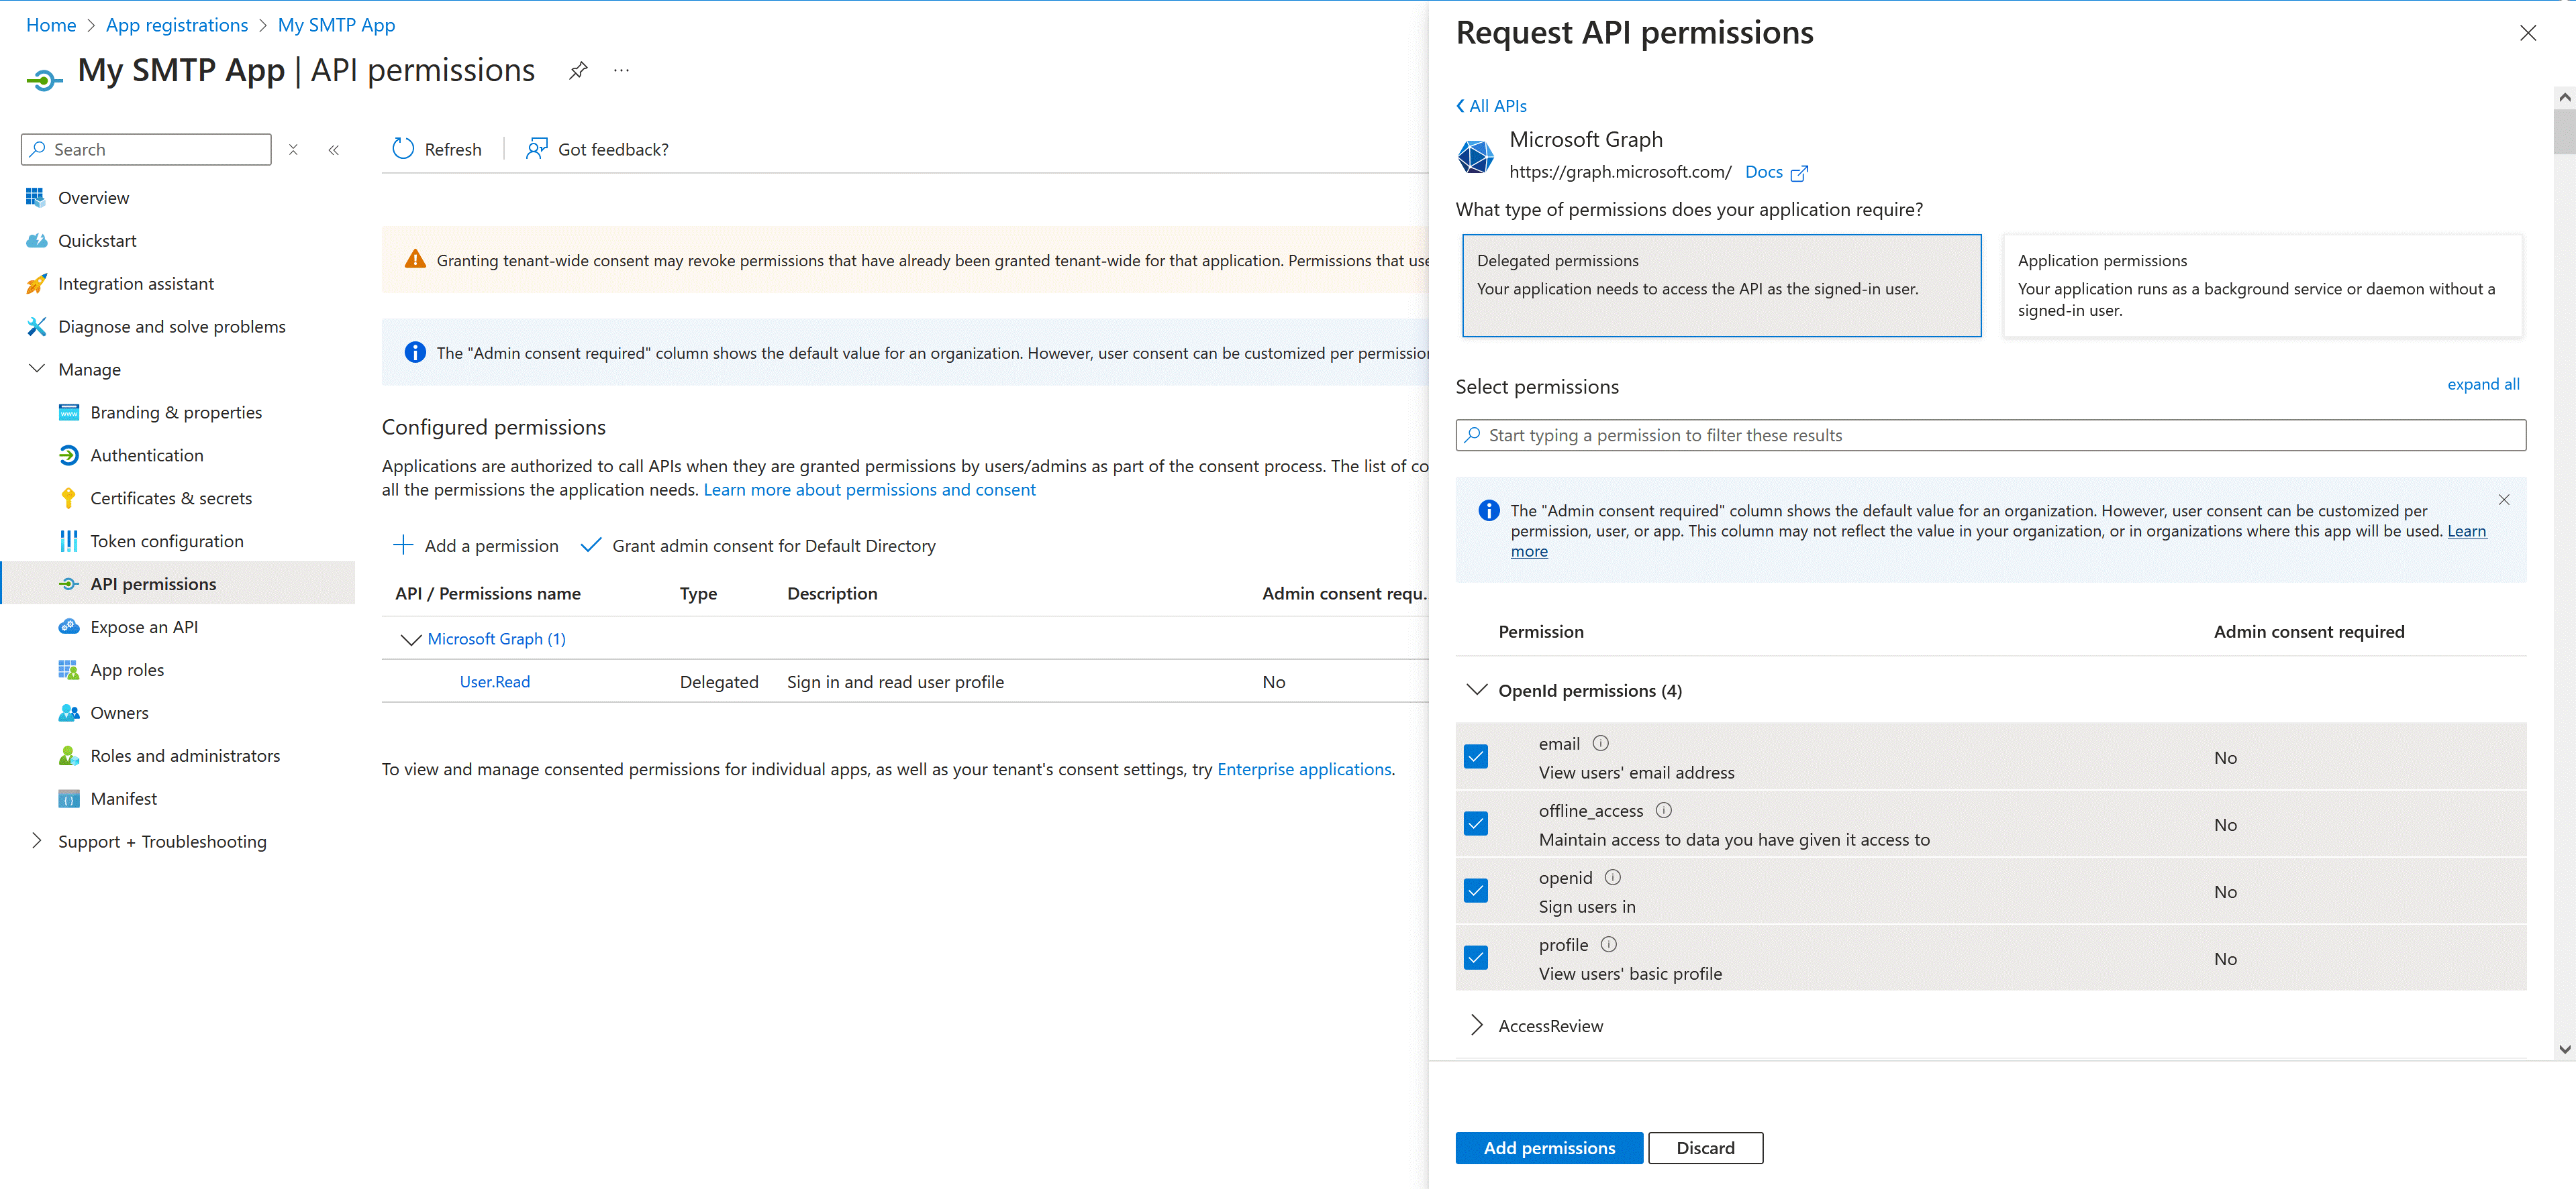Viewport: 2576px width, 1189px height.
Task: Collapse the sidebar with the double chevron
Action: (334, 150)
